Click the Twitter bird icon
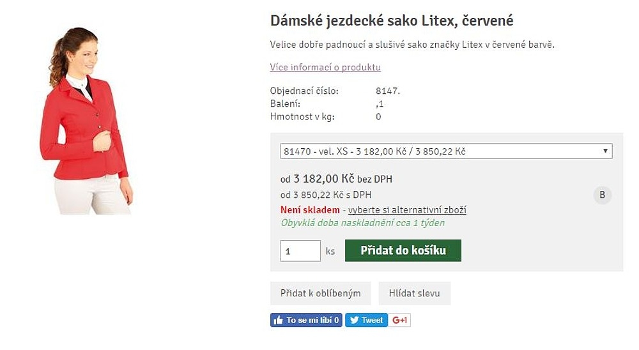 (x=354, y=321)
